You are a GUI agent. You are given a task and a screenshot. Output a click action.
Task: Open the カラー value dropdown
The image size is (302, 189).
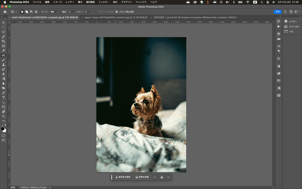click(91, 12)
